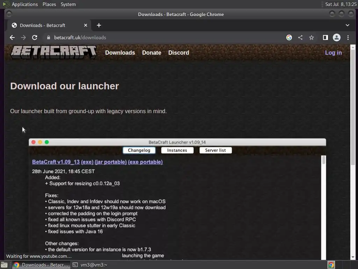Click the browser back arrow
This screenshot has width=358, height=269.
click(x=12, y=37)
